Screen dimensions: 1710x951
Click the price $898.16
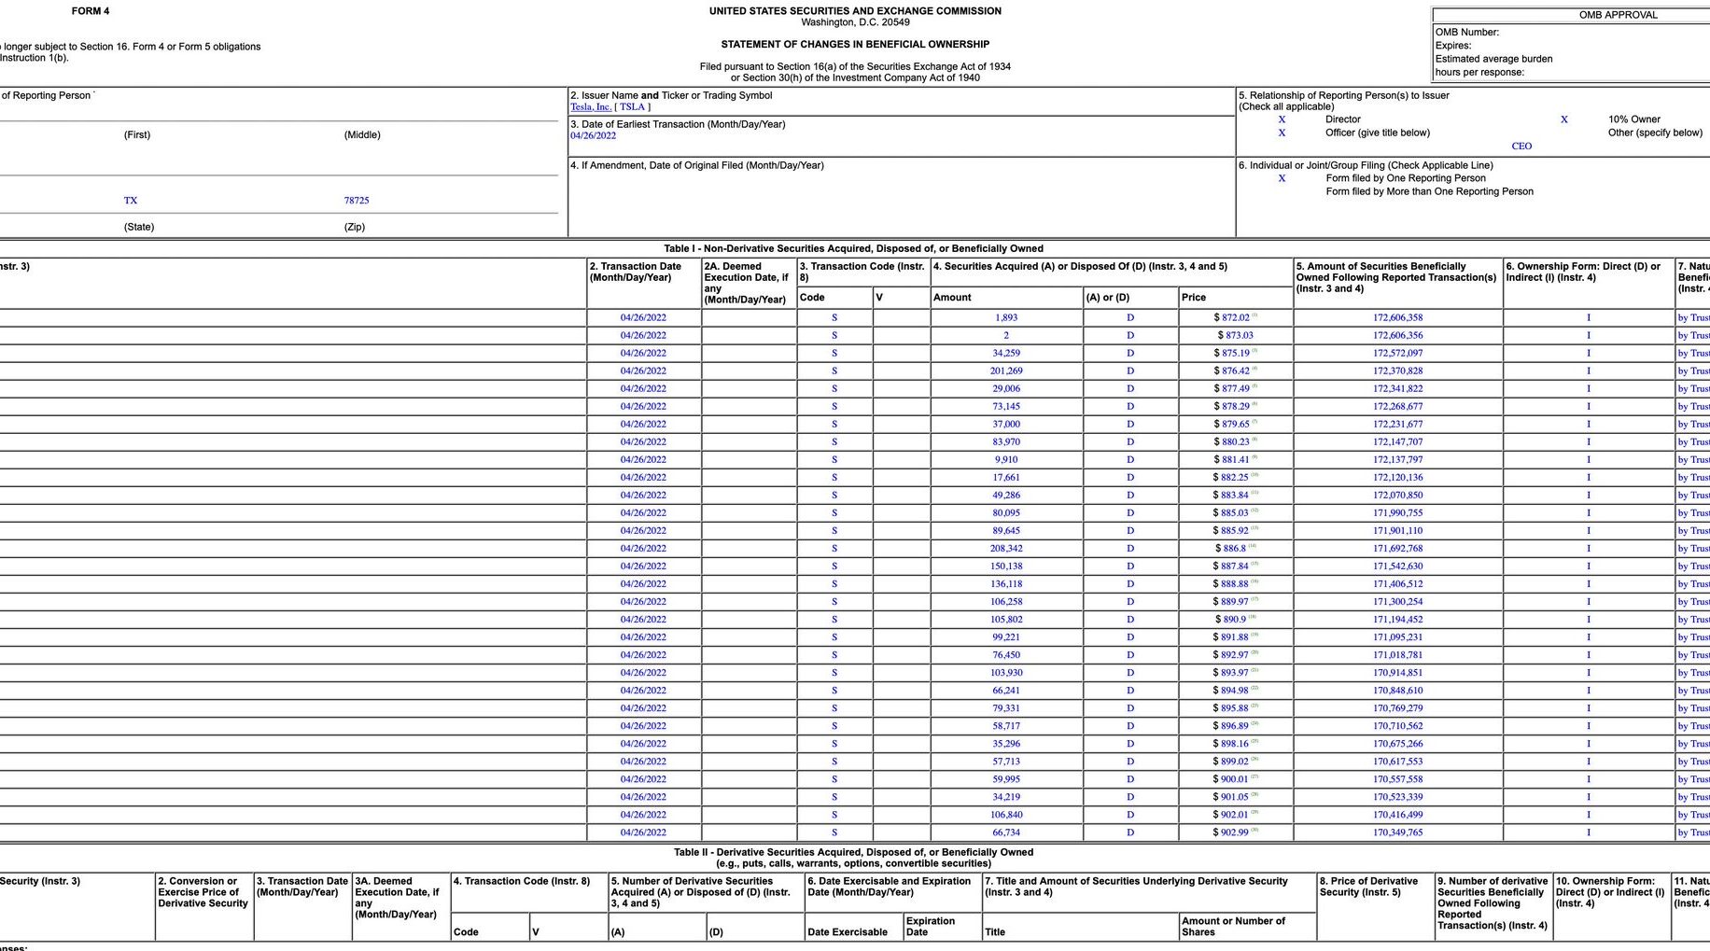1232,744
